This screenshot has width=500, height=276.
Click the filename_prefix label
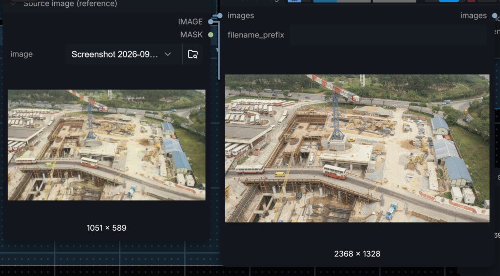(x=256, y=35)
